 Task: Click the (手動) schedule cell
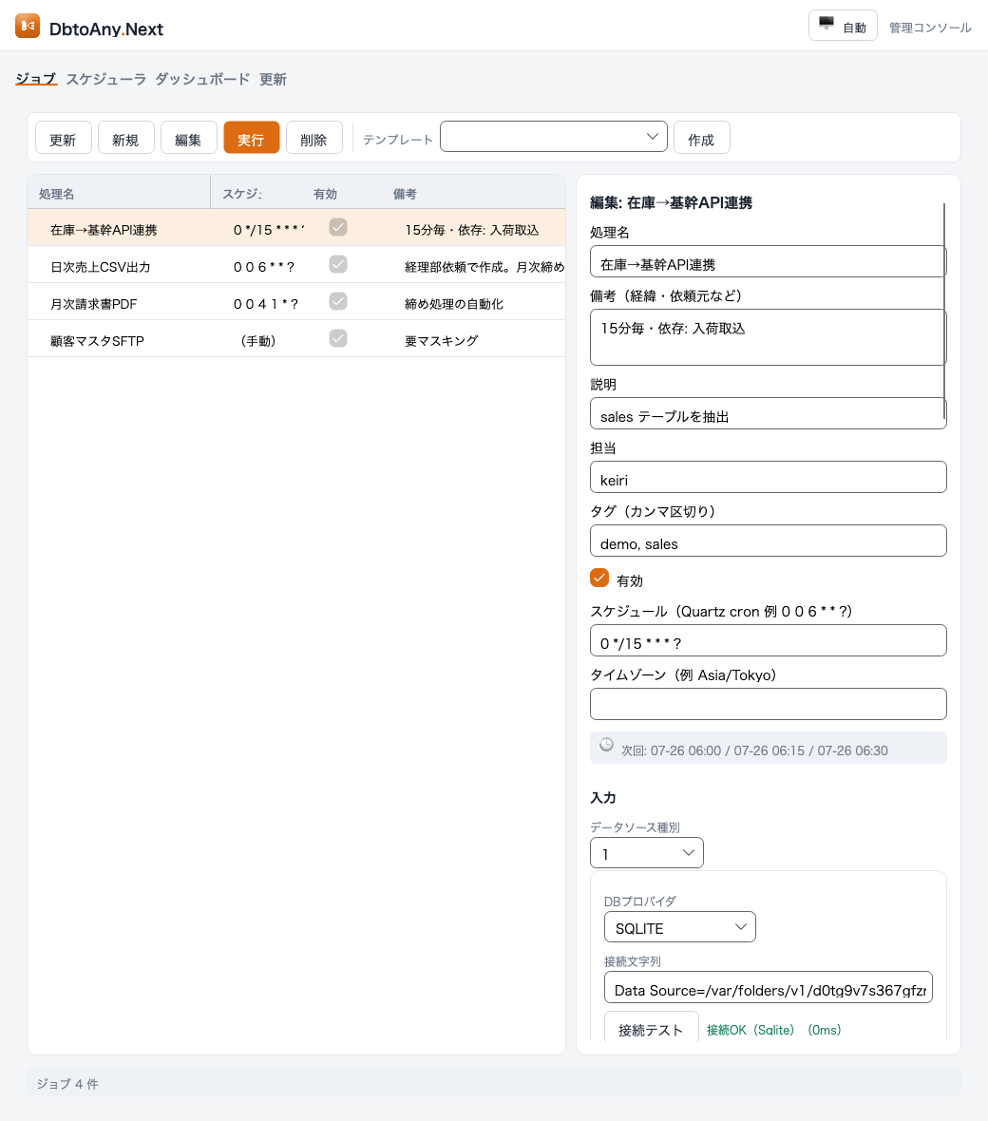[x=258, y=341]
